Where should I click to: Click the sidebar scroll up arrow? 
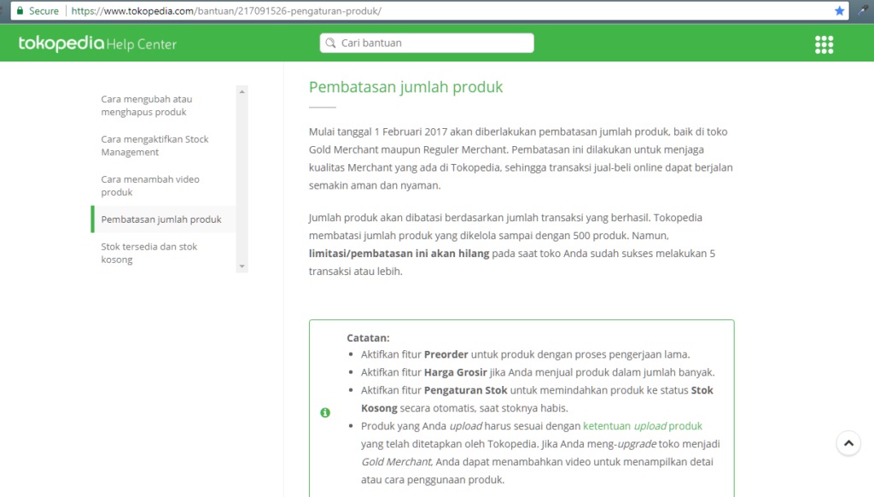click(x=242, y=91)
